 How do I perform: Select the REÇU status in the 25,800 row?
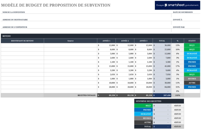click(x=192, y=49)
